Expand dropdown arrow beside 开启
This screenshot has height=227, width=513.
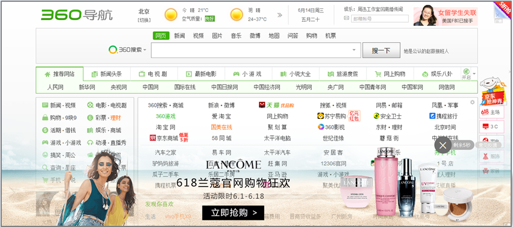(x=474, y=74)
